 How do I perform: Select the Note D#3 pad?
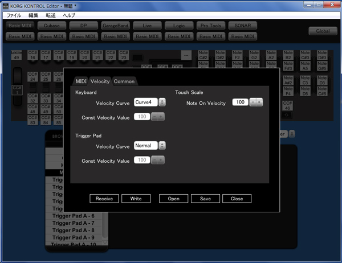322,55
